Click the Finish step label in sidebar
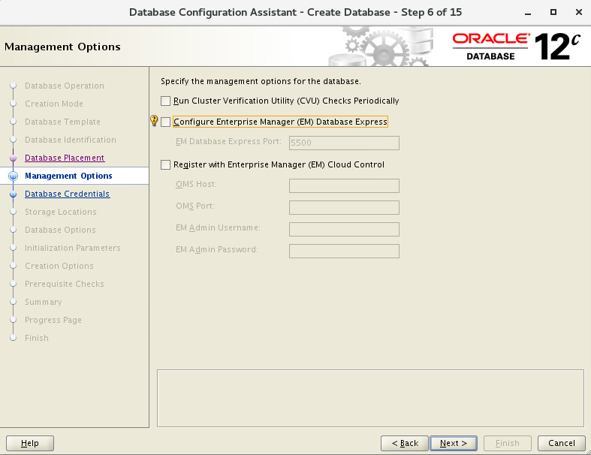The height and width of the screenshot is (455, 591). [37, 338]
